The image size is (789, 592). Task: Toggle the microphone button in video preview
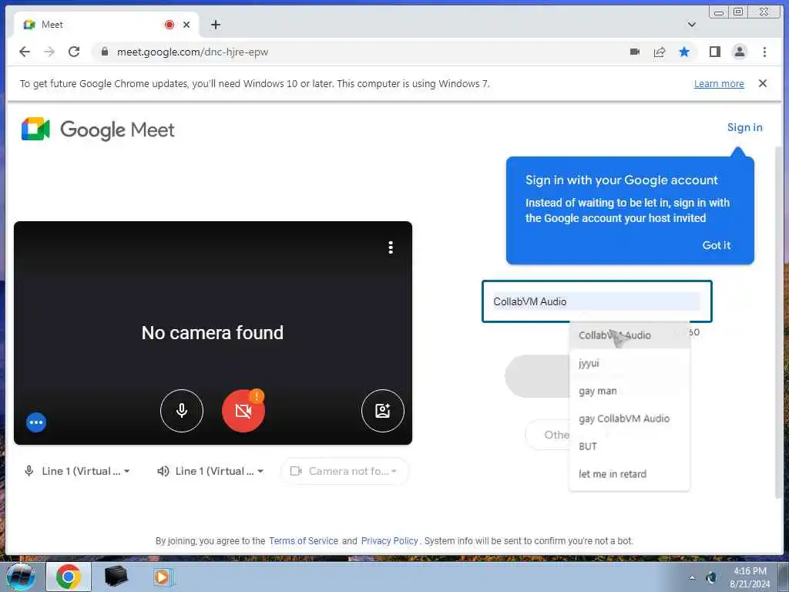pyautogui.click(x=182, y=411)
